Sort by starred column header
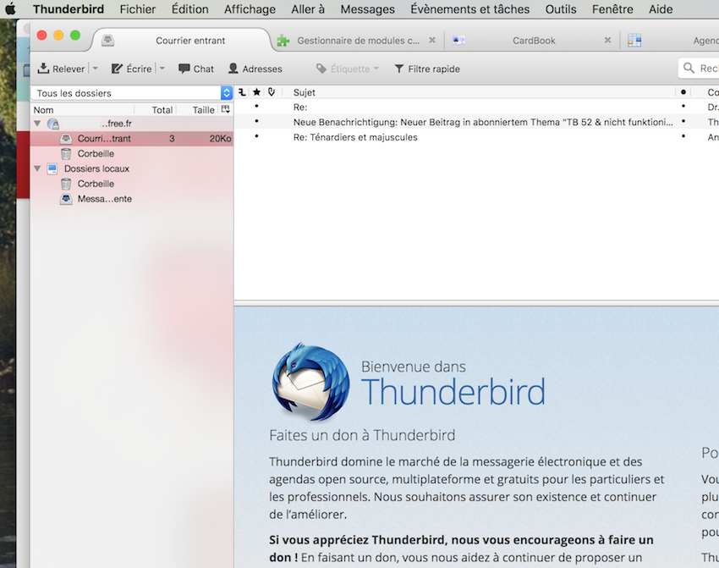Screen dimensions: 719x568 pyautogui.click(x=257, y=92)
